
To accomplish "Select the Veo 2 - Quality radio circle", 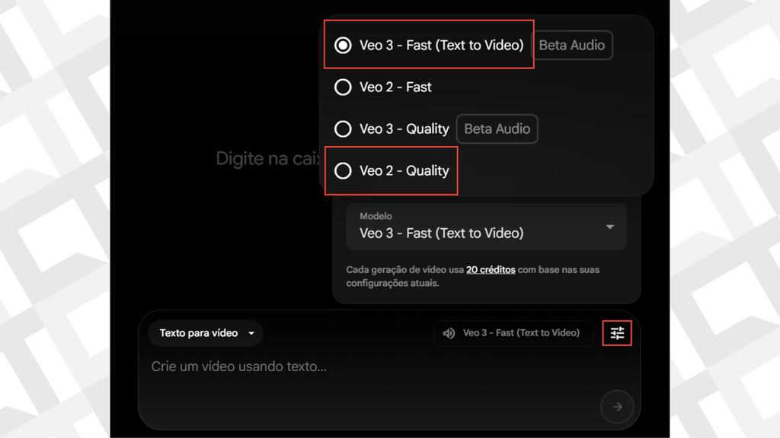I will (343, 170).
